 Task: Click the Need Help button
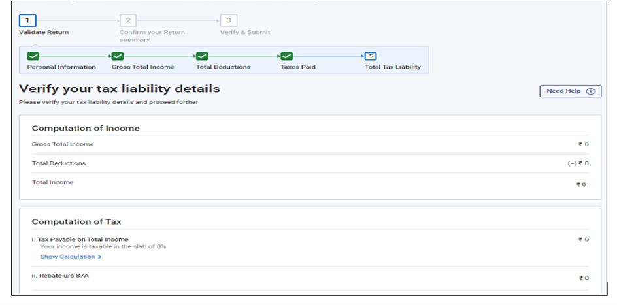570,91
